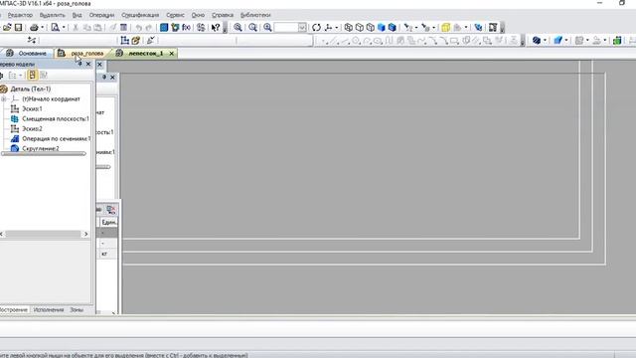
Task: Select the orientation axes icon
Action: [x=328, y=28]
